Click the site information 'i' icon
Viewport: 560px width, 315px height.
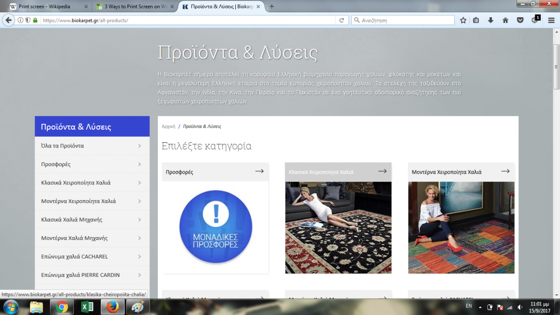(x=21, y=21)
